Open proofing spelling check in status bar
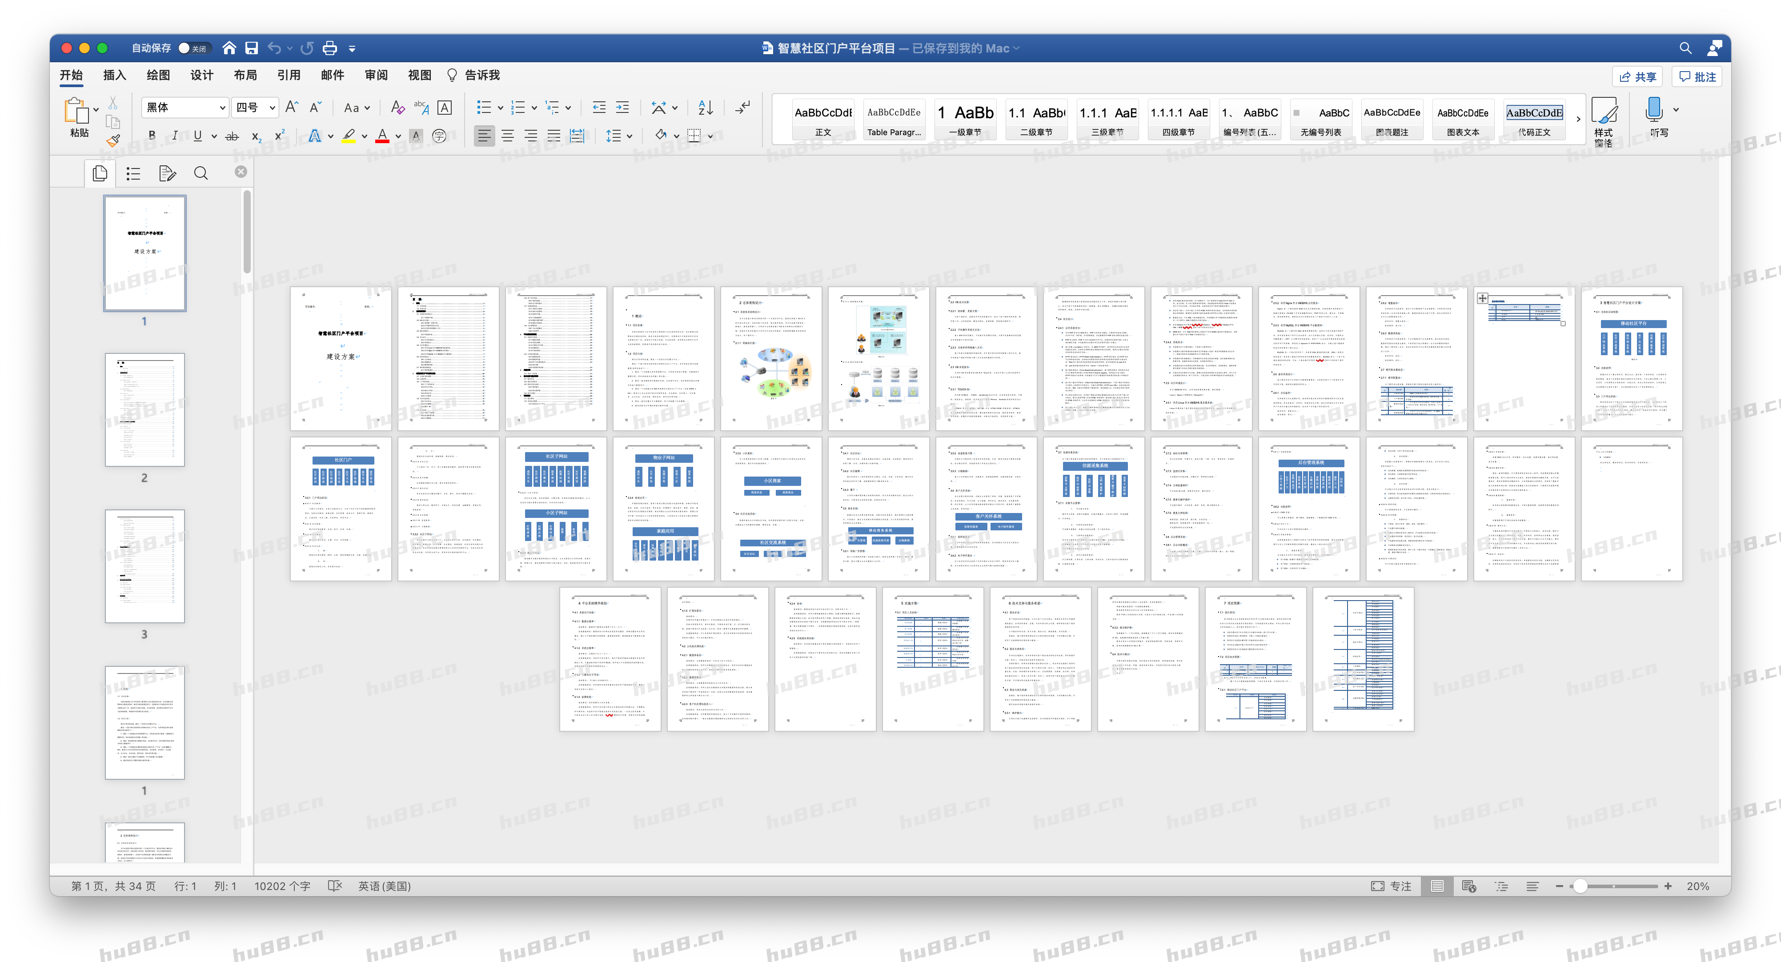This screenshot has width=1781, height=962. point(335,886)
